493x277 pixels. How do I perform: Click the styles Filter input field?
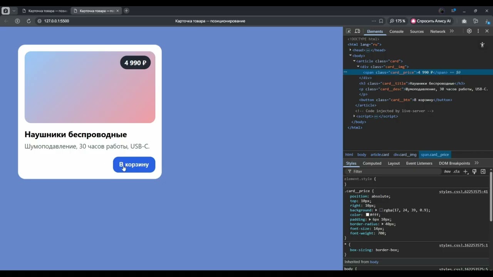tap(393, 172)
